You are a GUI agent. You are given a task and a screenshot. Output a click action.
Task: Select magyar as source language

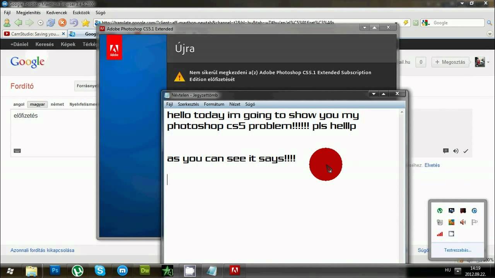pyautogui.click(x=38, y=104)
